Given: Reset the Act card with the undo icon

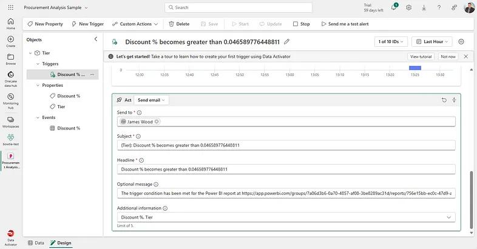Looking at the screenshot, I should coord(444,100).
